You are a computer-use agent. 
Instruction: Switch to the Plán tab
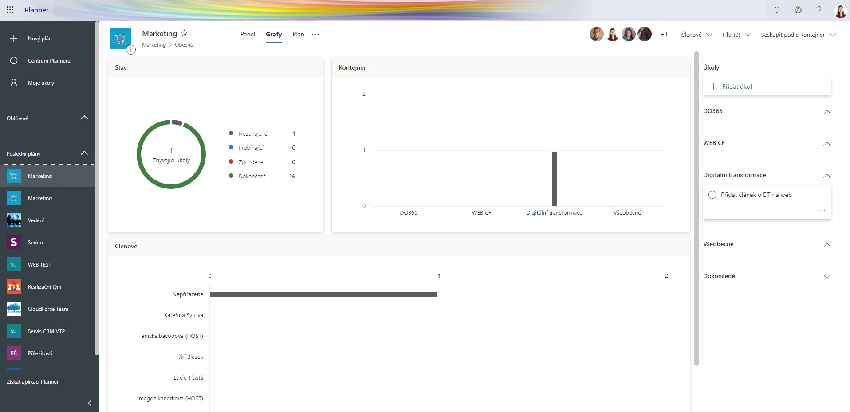pyautogui.click(x=298, y=34)
